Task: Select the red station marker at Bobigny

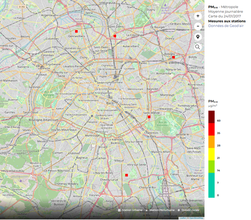Action: [173, 57]
